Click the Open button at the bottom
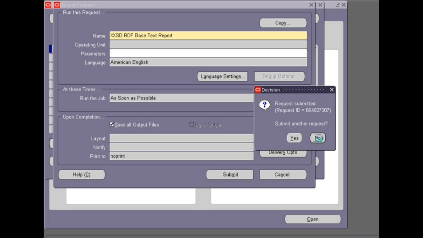 coord(312,219)
